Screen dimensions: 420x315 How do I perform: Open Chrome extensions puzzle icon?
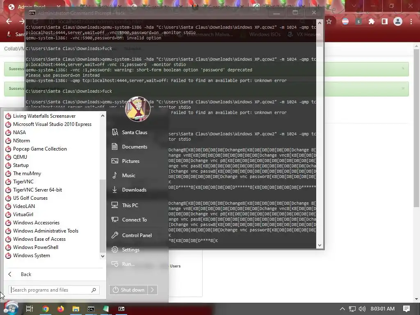click(371, 21)
